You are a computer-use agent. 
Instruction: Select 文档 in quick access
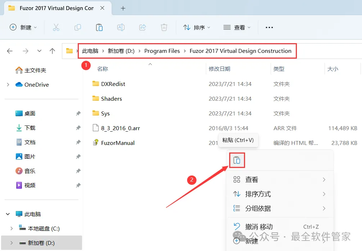[26, 142]
